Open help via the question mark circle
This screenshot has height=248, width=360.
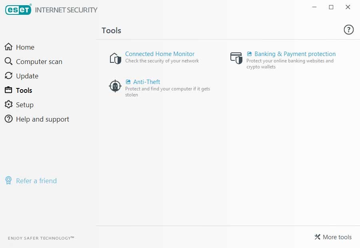pos(348,30)
